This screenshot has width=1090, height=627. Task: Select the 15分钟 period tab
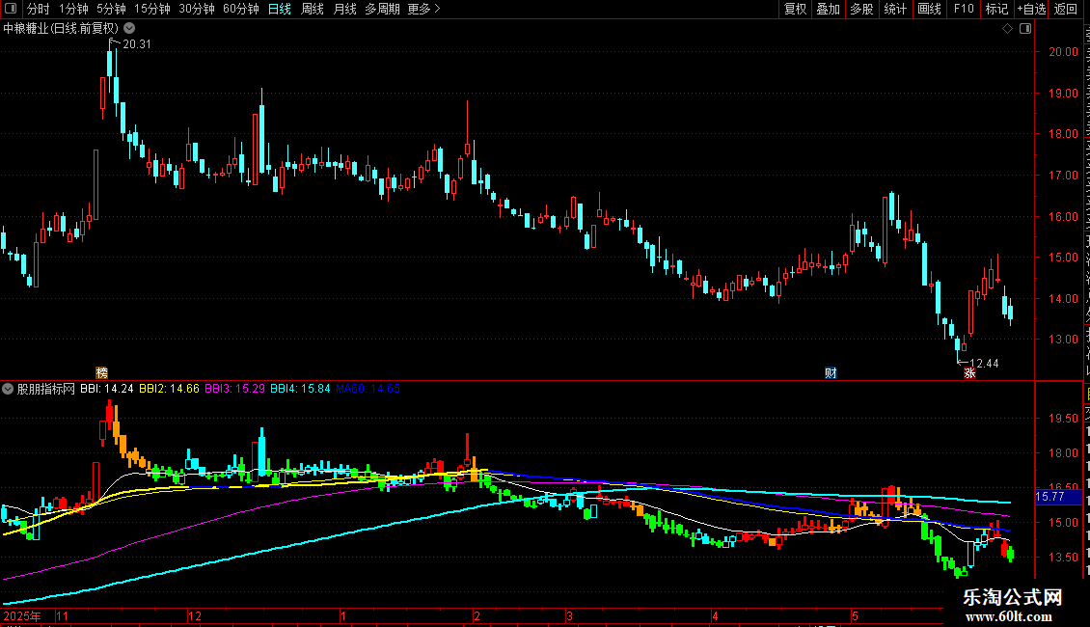pos(152,9)
